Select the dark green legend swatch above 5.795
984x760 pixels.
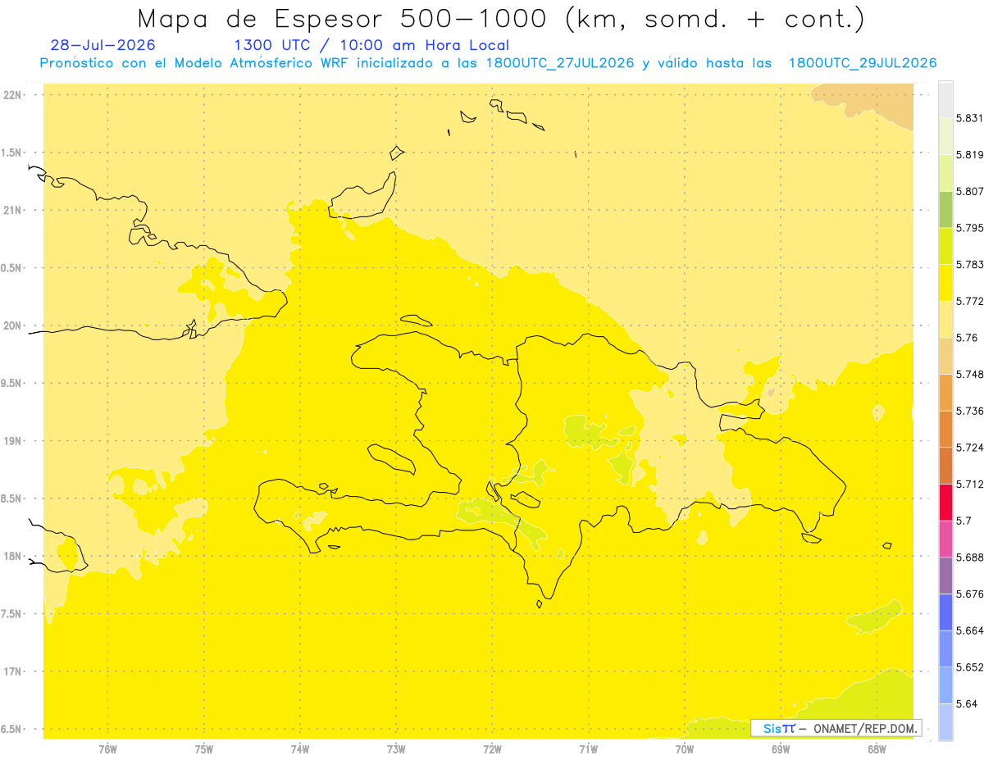(x=945, y=209)
